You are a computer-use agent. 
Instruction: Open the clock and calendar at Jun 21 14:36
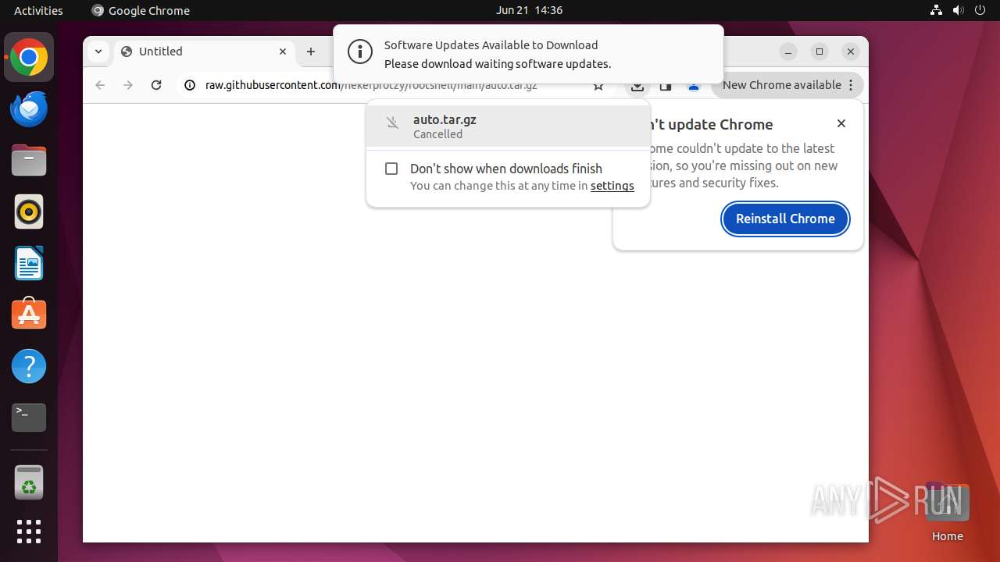click(529, 10)
